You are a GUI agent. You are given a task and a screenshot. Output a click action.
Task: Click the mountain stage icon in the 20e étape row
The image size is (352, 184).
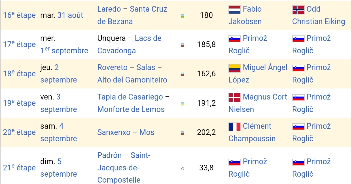point(183,133)
